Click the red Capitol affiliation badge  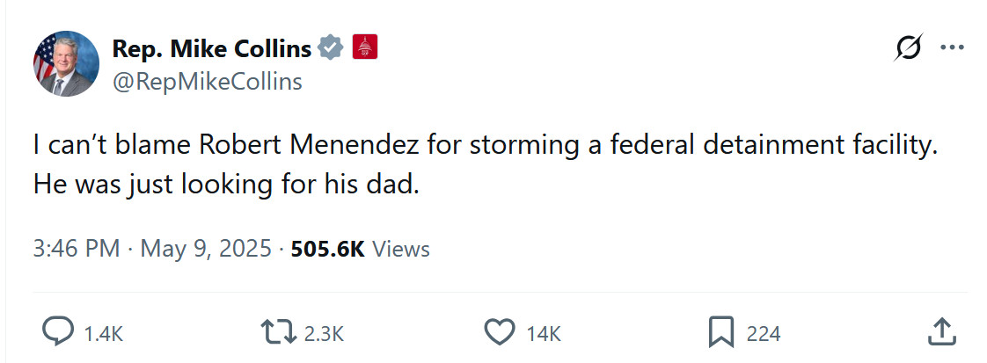pyautogui.click(x=365, y=47)
